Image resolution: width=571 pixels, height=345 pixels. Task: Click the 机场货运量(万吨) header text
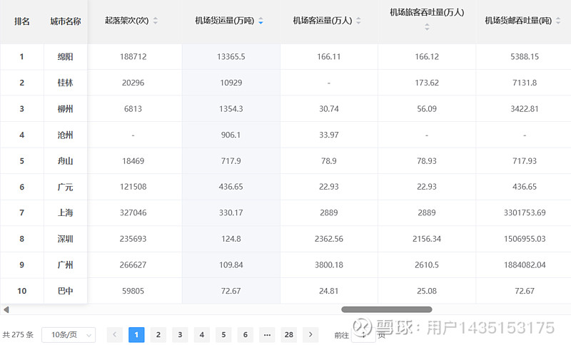[225, 21]
